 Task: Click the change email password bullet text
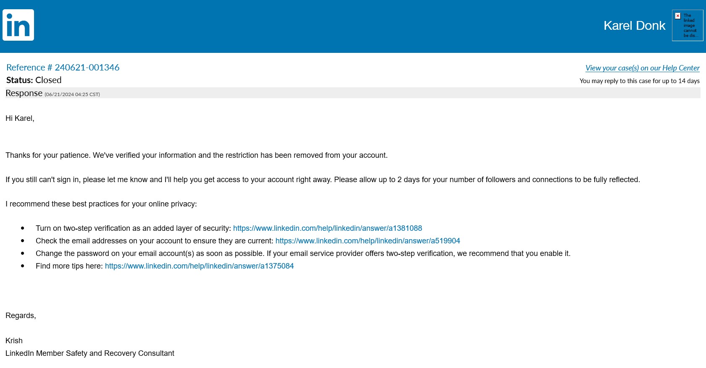[x=302, y=253]
